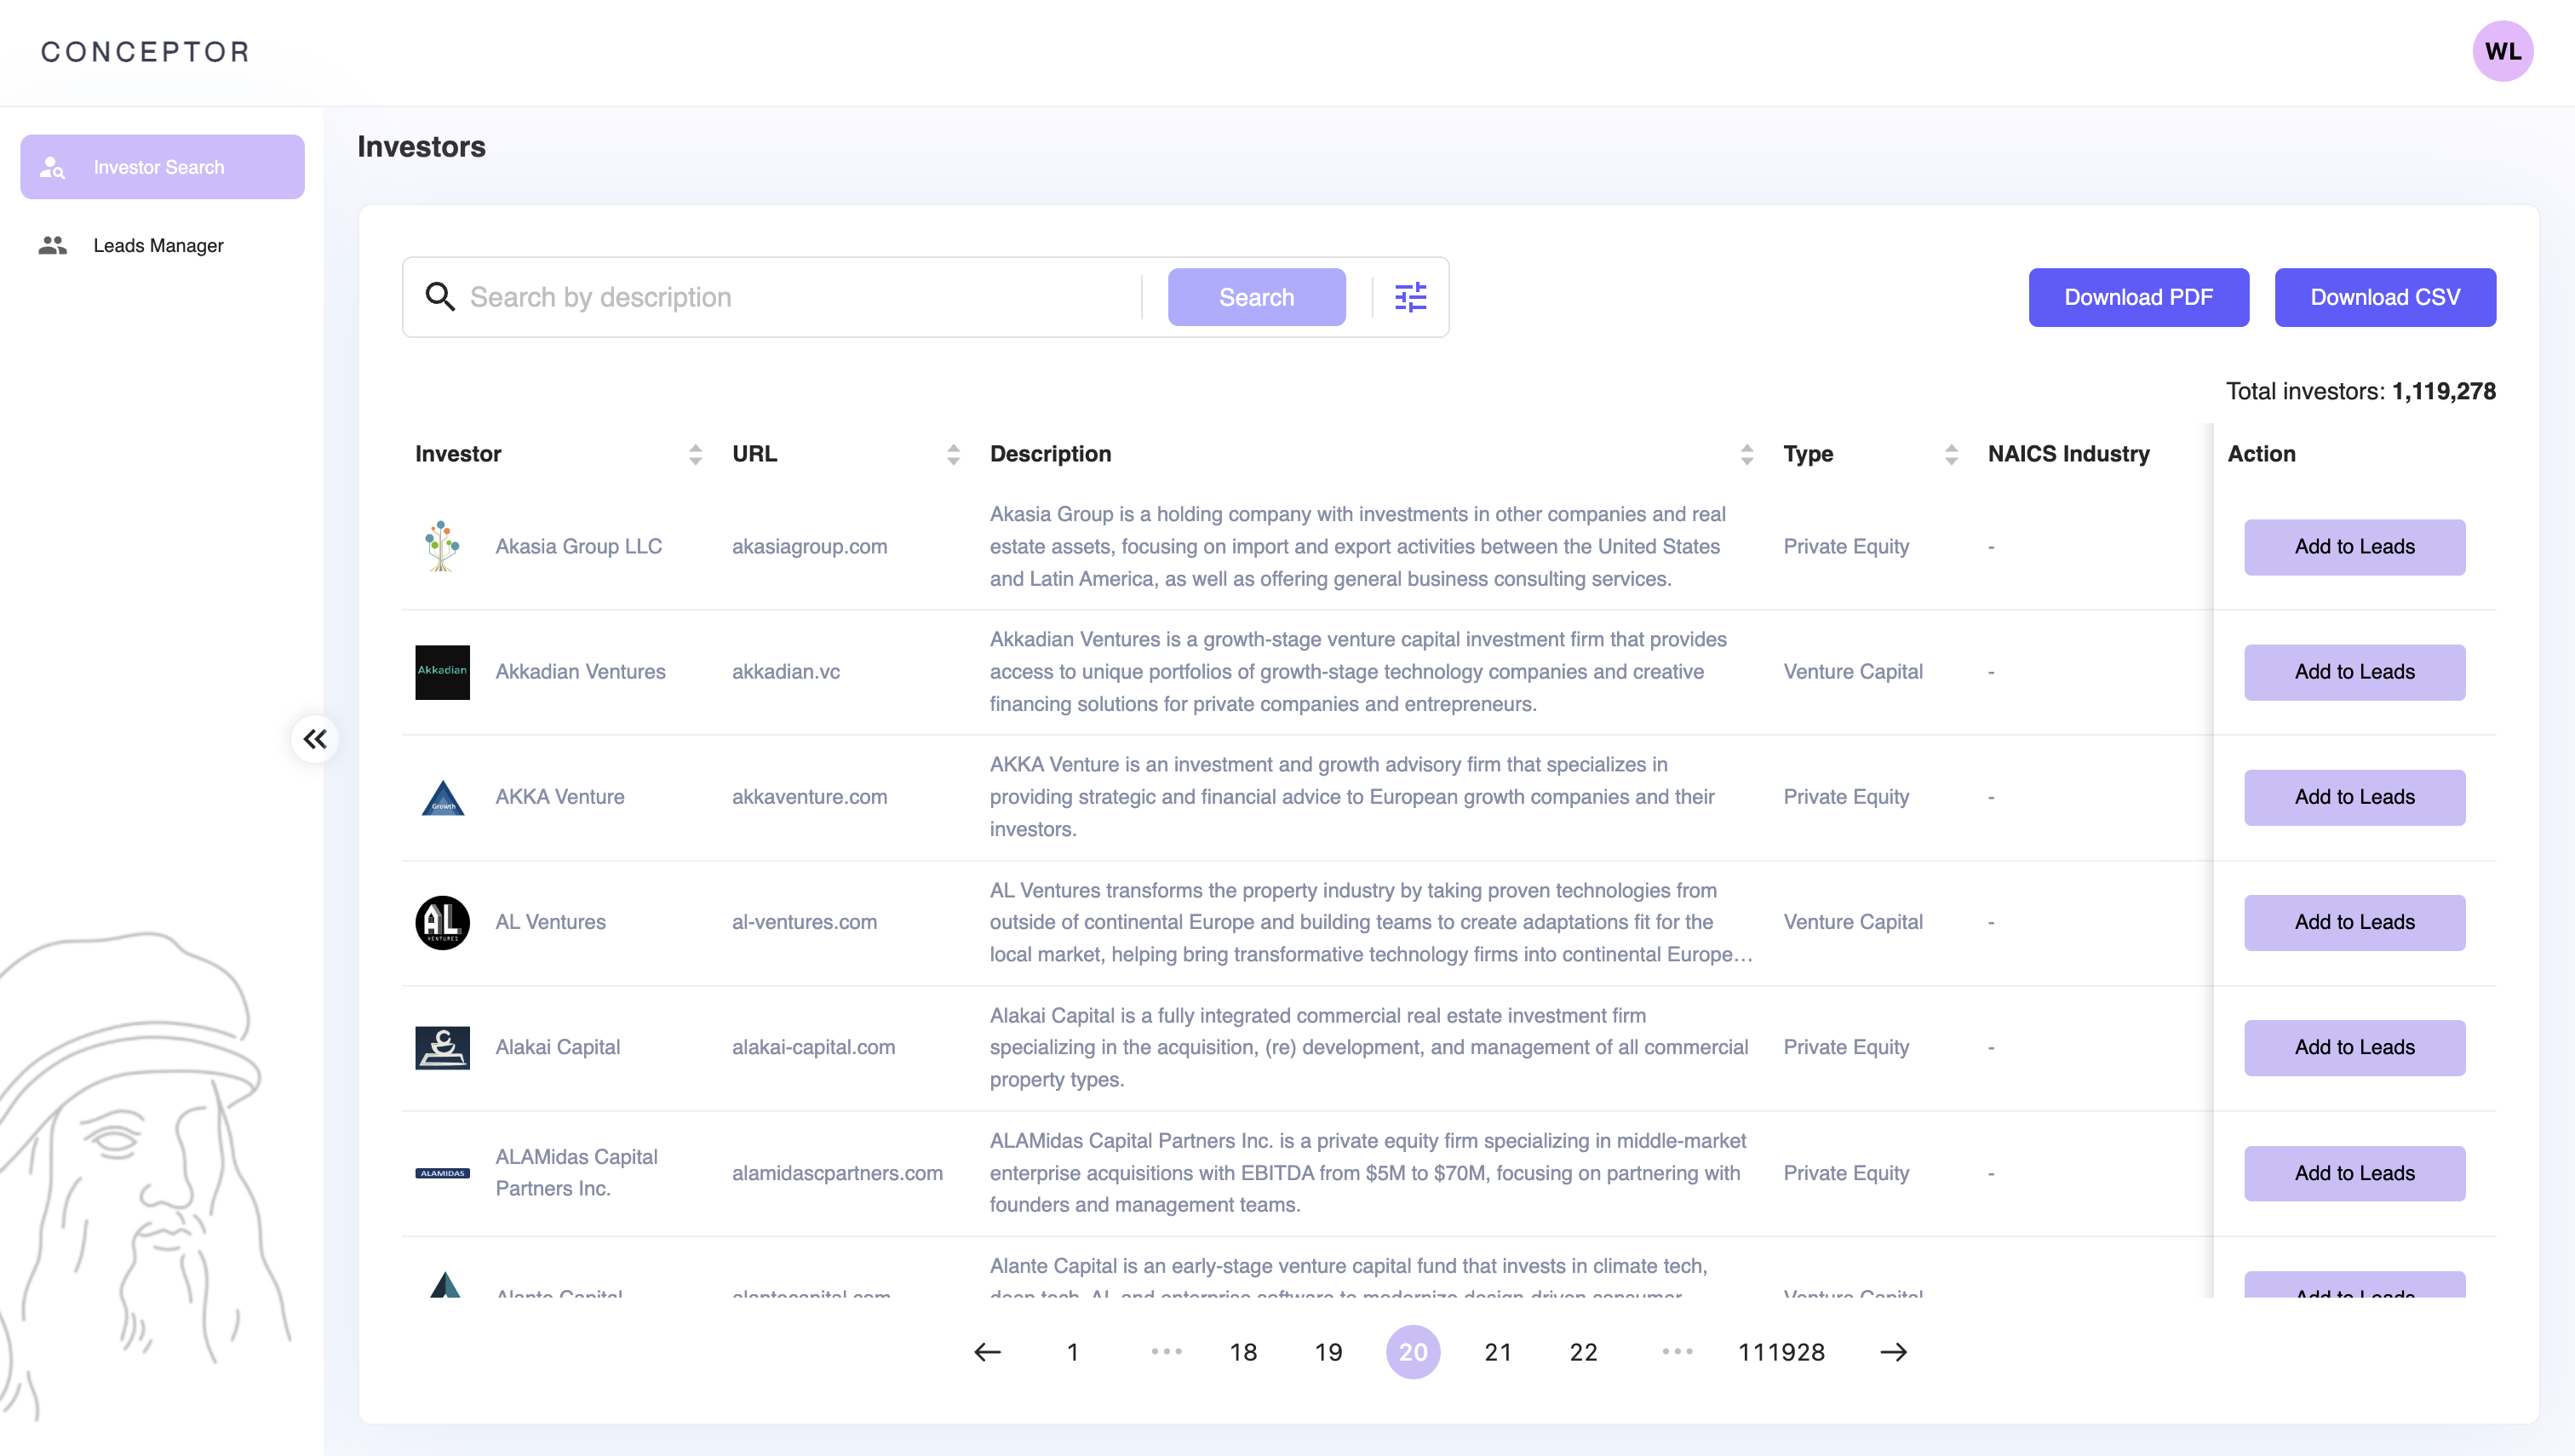Screen dimensions: 2575x1456
Task: Click Download PDF button
Action: tap(2138, 297)
